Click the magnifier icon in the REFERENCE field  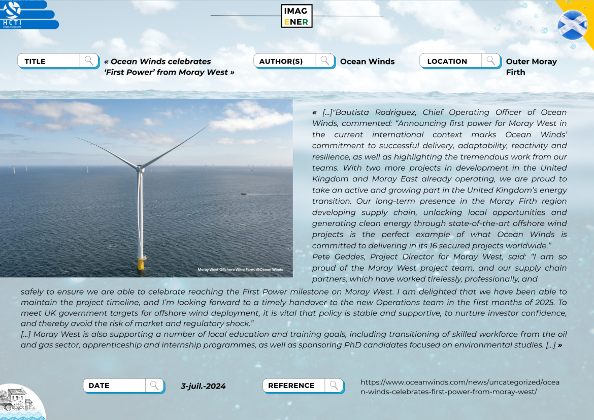[334, 385]
